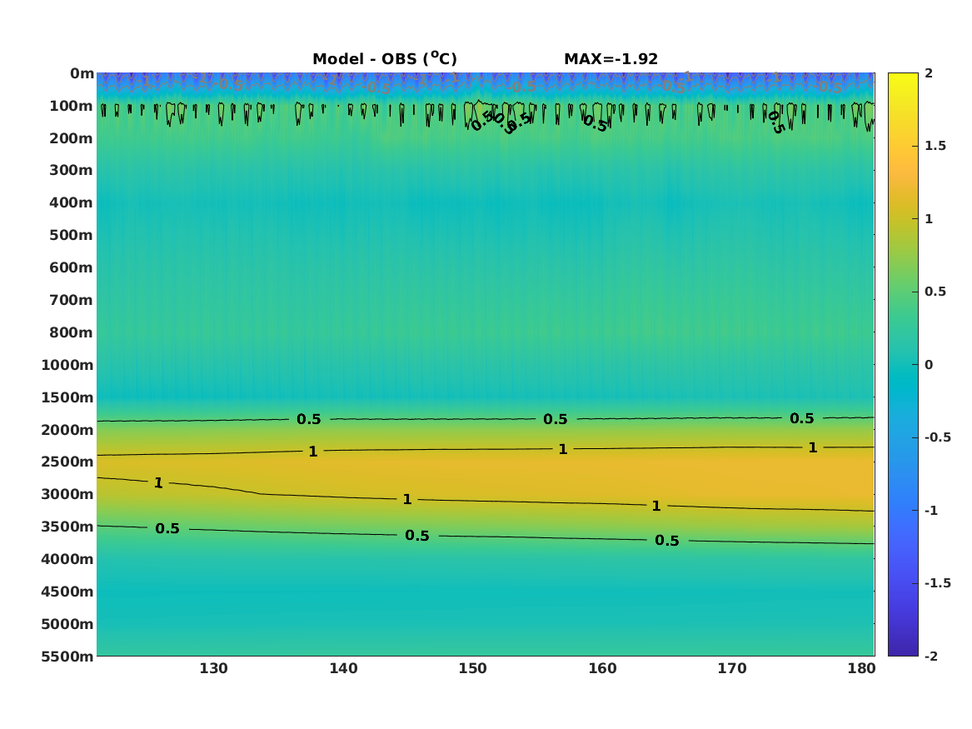Select the "400m" depth axis label

tap(72, 202)
